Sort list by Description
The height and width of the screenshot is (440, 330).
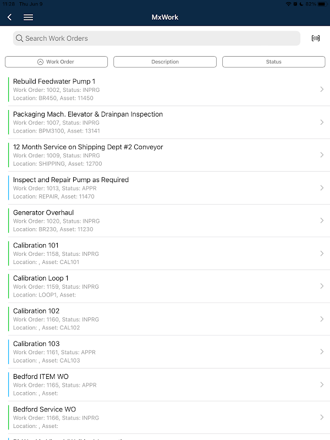165,62
